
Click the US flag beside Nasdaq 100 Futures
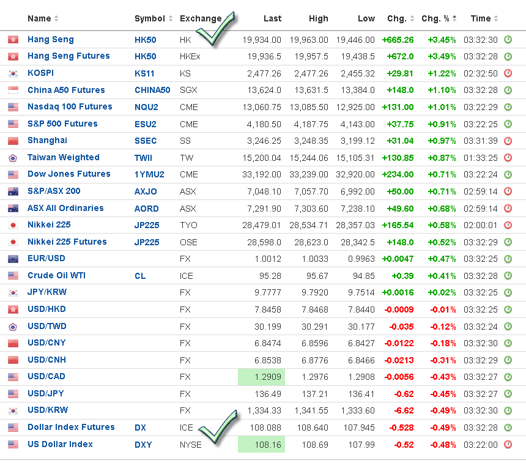click(x=13, y=107)
